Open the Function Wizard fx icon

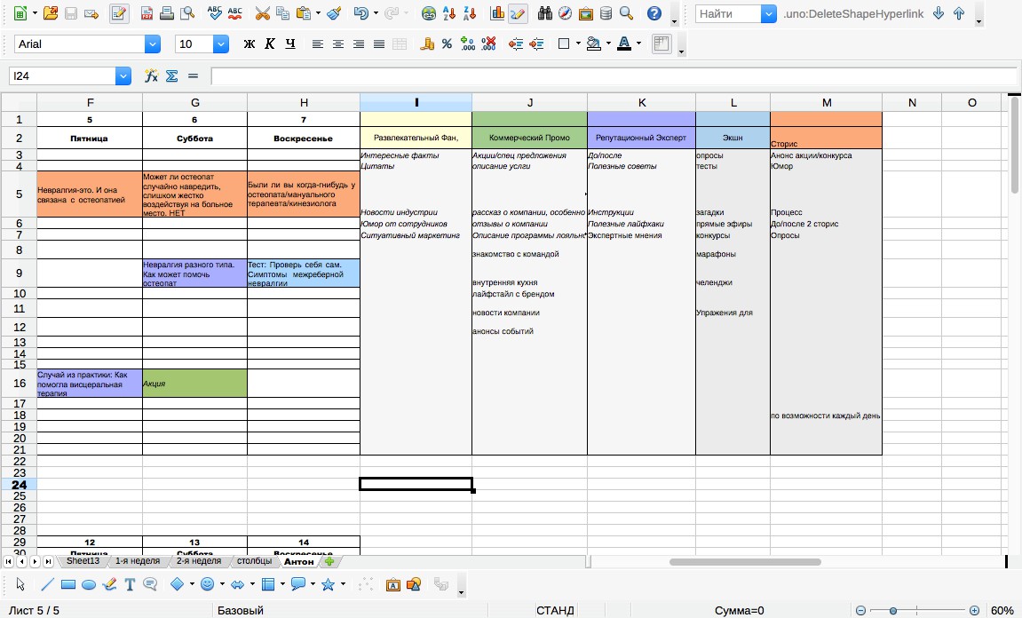(x=151, y=76)
